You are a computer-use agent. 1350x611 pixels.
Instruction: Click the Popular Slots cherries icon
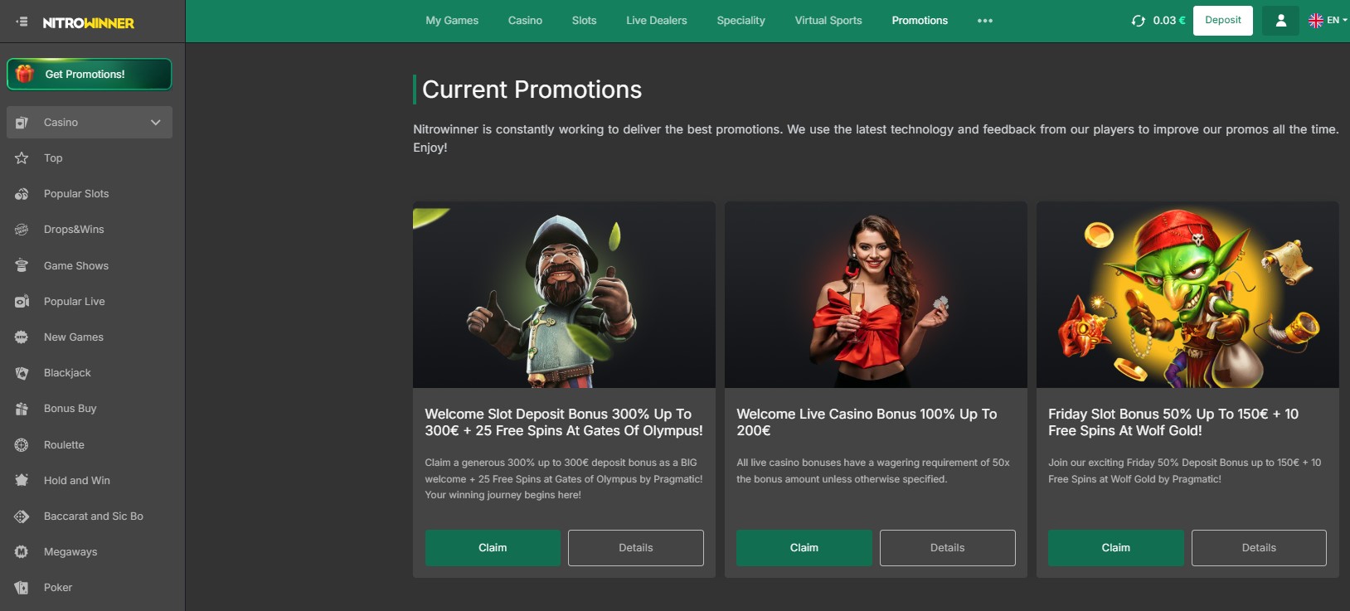(22, 194)
